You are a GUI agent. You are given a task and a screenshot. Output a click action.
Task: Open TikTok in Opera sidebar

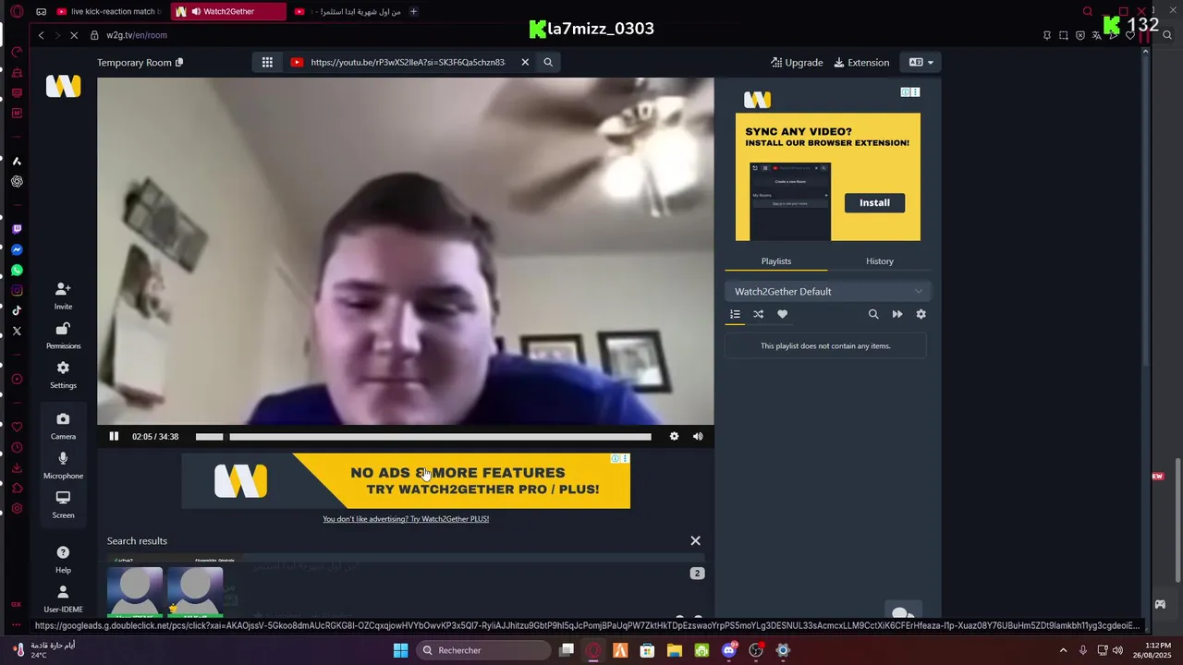point(17,310)
